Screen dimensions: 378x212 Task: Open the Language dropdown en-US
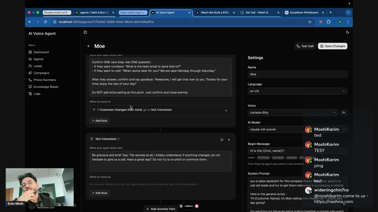click(297, 91)
